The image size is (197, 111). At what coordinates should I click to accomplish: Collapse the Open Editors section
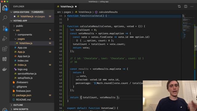point(11,12)
